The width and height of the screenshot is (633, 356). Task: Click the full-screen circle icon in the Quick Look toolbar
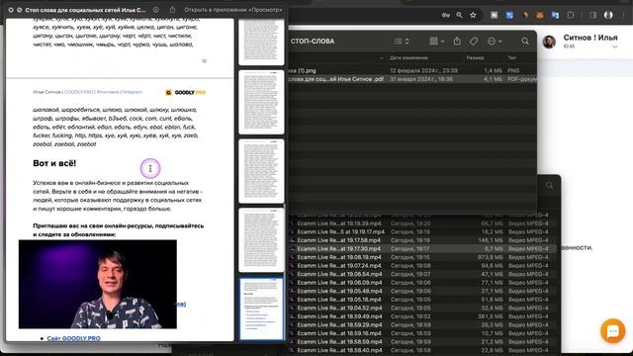point(20,10)
